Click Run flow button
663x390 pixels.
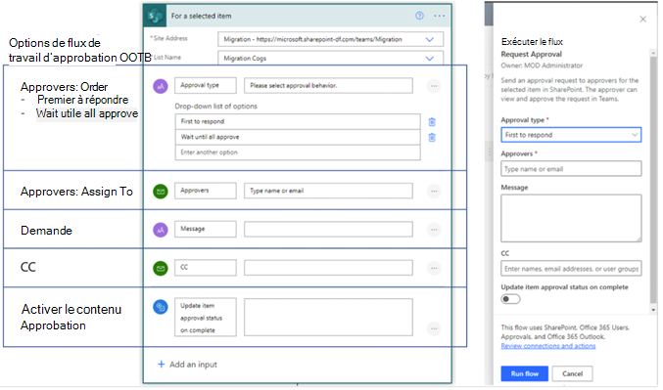pyautogui.click(x=525, y=374)
